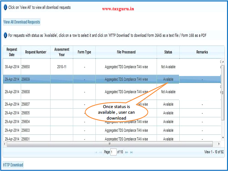Image resolution: width=228 pixels, height=171 pixels.
Task: Click the page number input field
Action: (x=113, y=152)
